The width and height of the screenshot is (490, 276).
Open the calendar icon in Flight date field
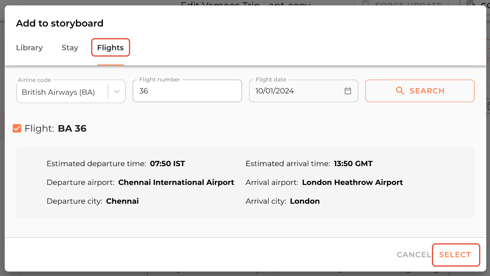tap(348, 90)
